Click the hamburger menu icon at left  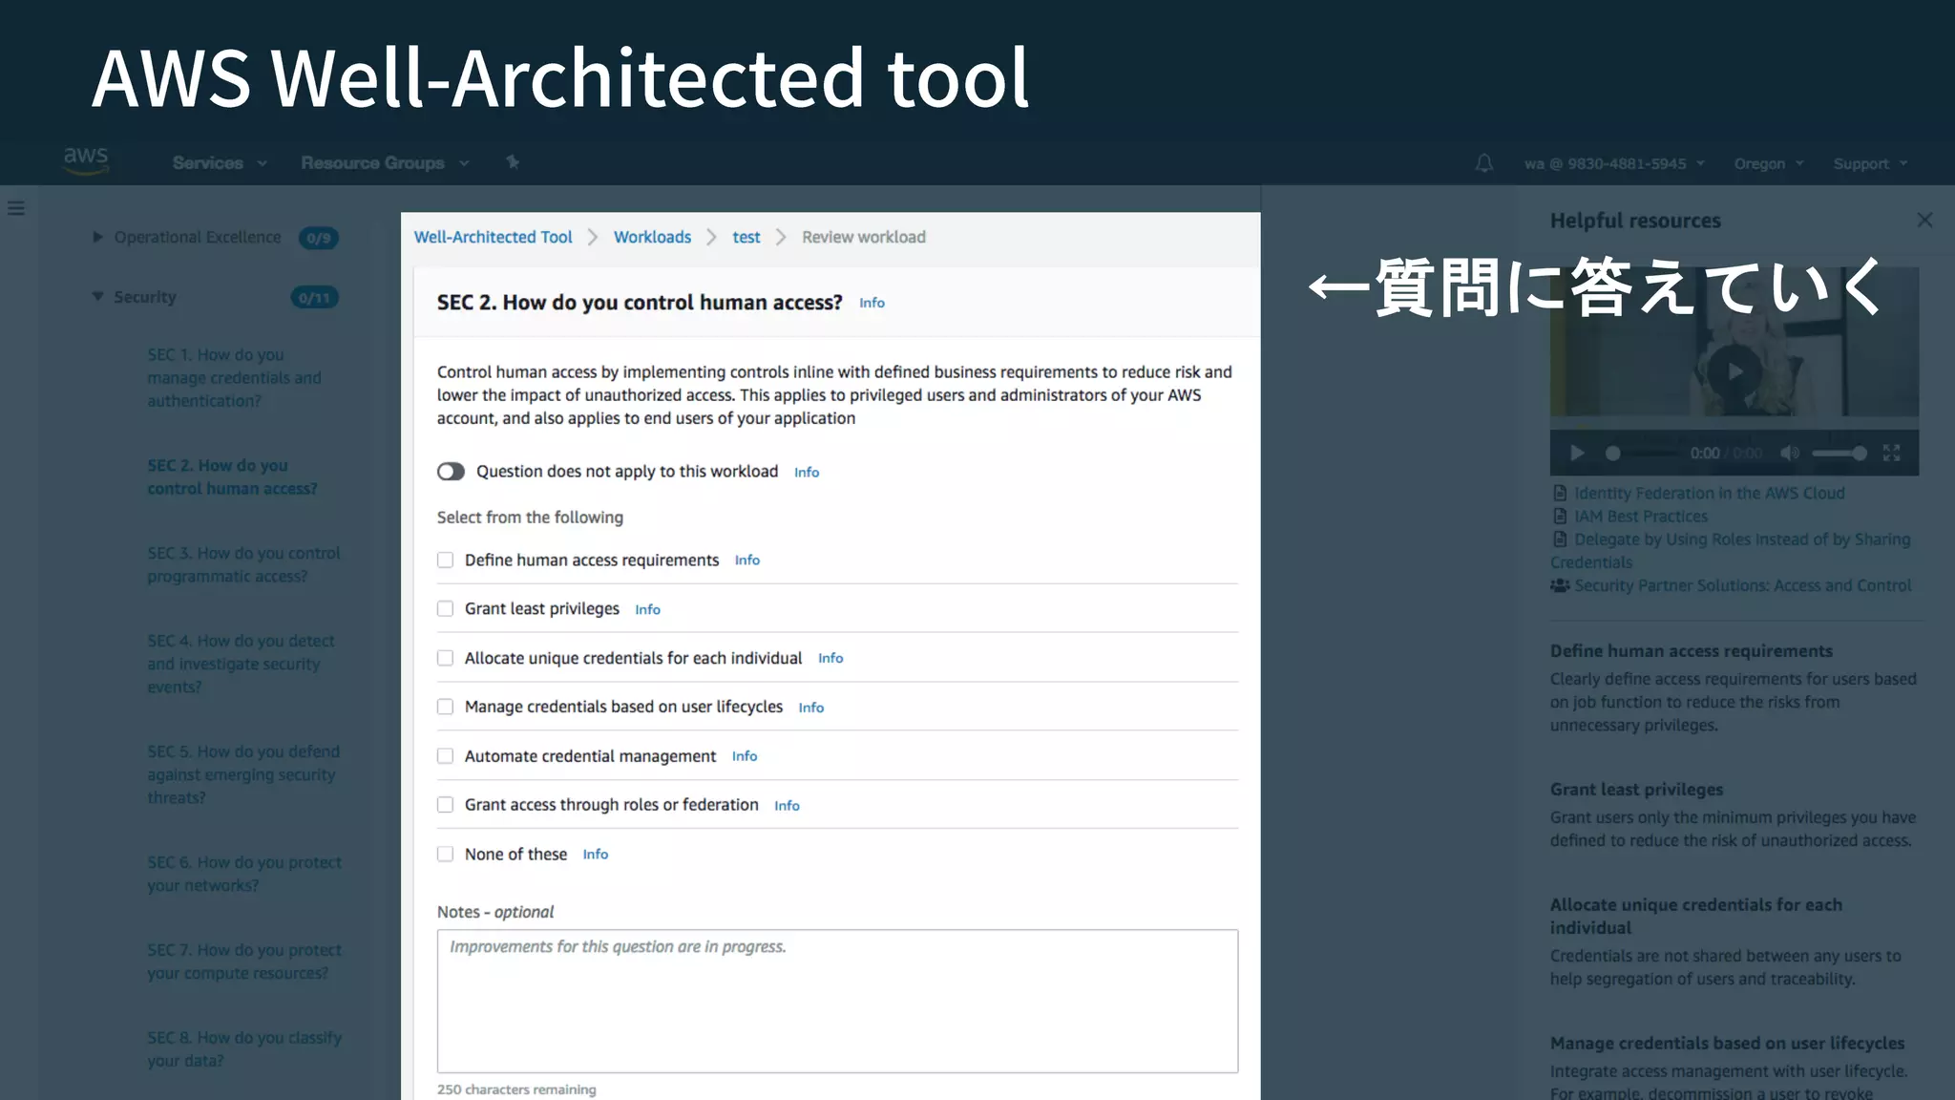[x=16, y=208]
